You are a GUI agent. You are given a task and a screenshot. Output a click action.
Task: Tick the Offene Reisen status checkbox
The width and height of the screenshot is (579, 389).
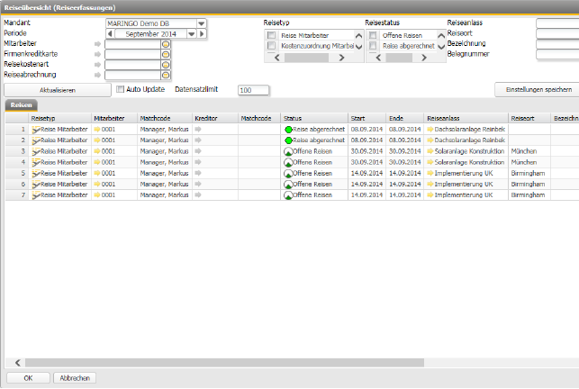(374, 34)
